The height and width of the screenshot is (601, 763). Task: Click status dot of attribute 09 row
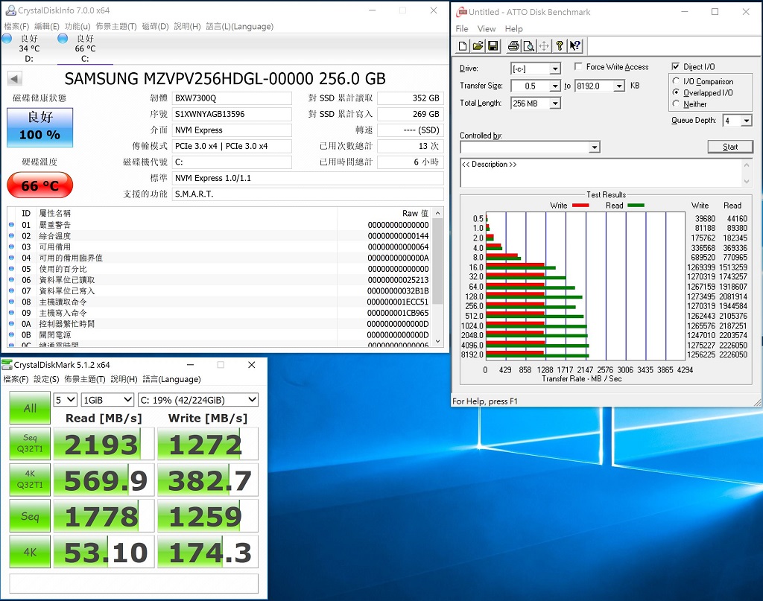[x=12, y=312]
